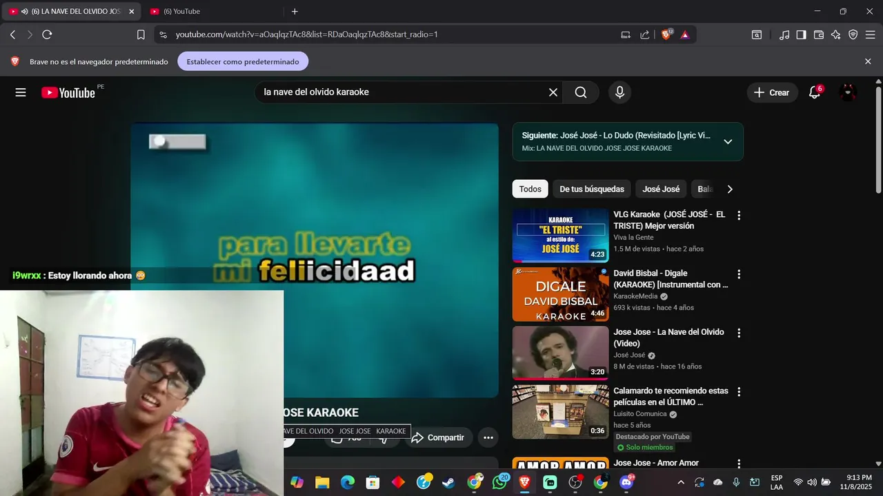Image resolution: width=883 pixels, height=496 pixels.
Task: Click Crear button
Action: (x=772, y=92)
